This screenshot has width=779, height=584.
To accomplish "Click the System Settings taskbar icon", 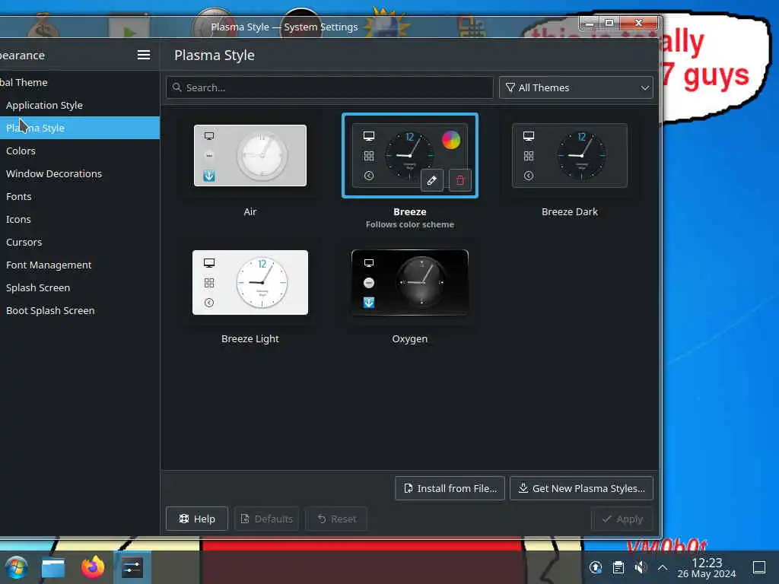I will click(132, 567).
